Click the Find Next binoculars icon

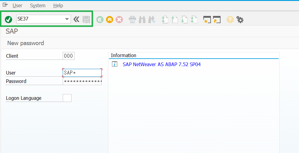coord(151,20)
